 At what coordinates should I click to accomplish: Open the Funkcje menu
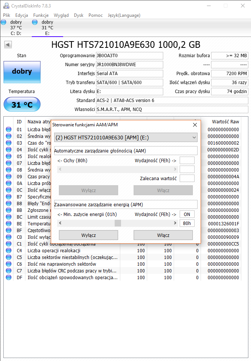(x=41, y=15)
